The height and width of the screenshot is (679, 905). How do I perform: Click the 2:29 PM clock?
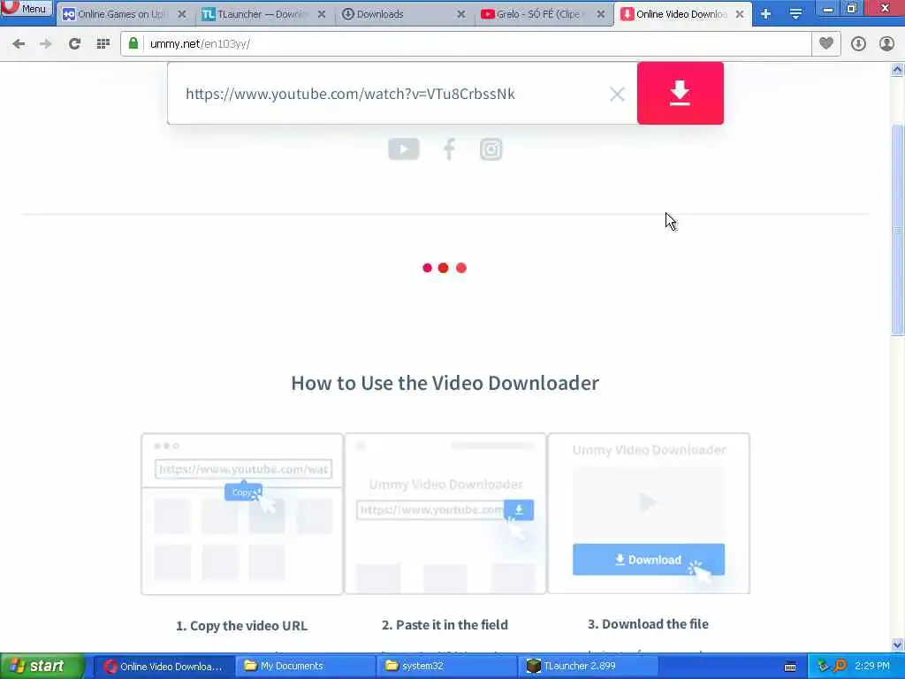point(872,667)
